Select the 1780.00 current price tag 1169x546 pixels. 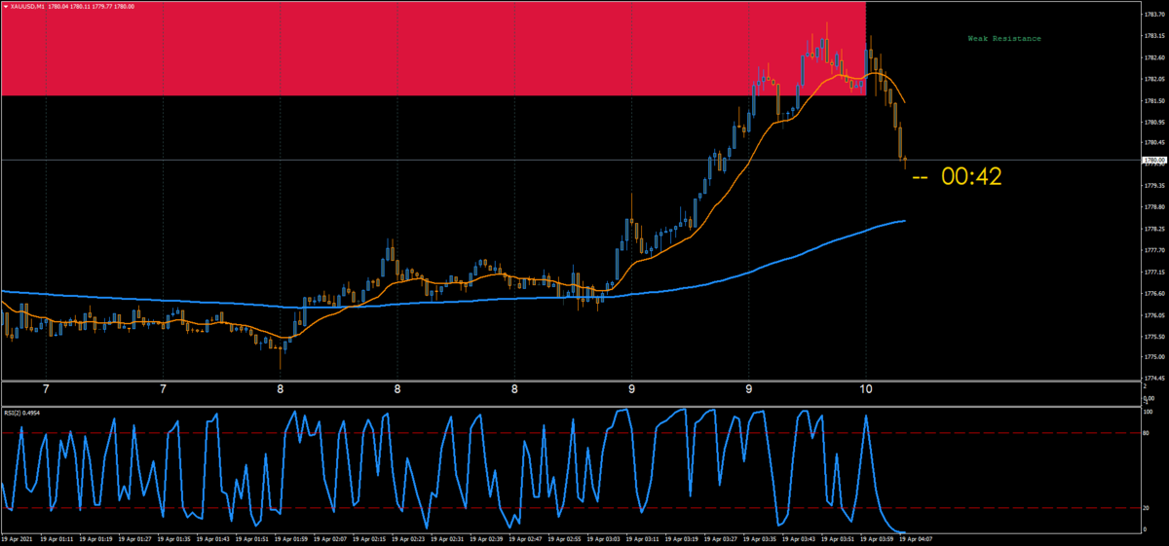coord(1154,160)
